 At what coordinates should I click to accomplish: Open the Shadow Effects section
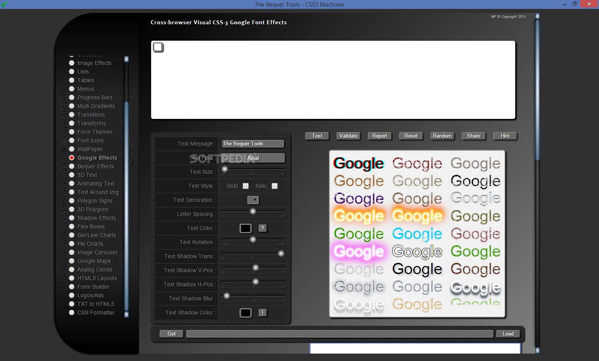pyautogui.click(x=97, y=218)
